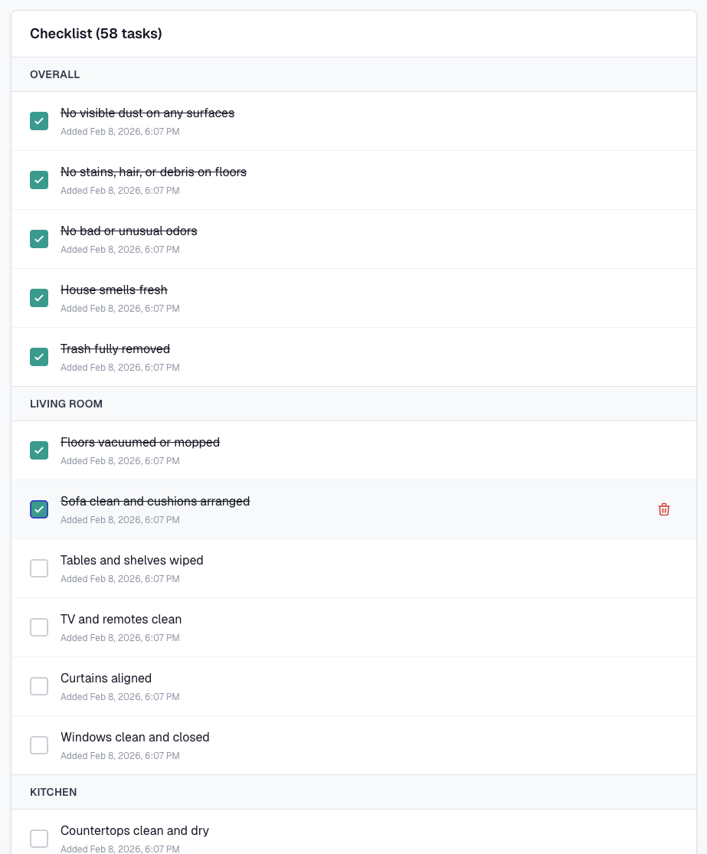This screenshot has width=707, height=854.
Task: Uncheck 'Floors vacuumed or mopped'
Action: pos(39,450)
